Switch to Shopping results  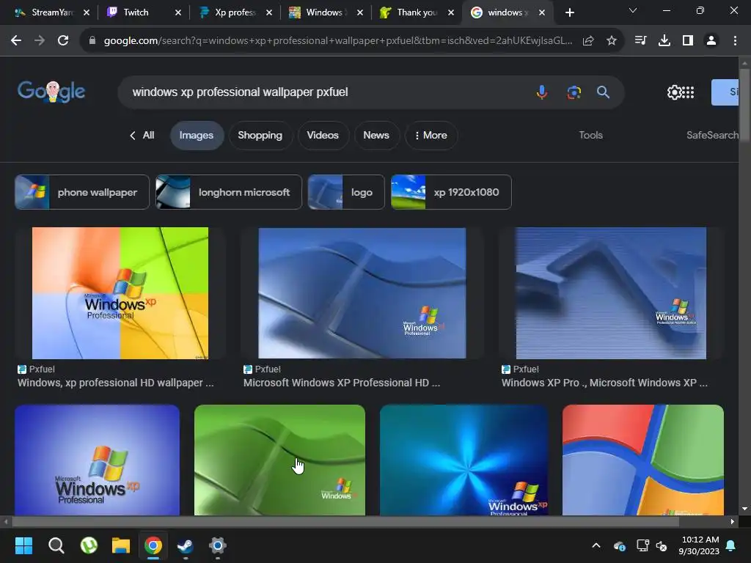tap(260, 136)
